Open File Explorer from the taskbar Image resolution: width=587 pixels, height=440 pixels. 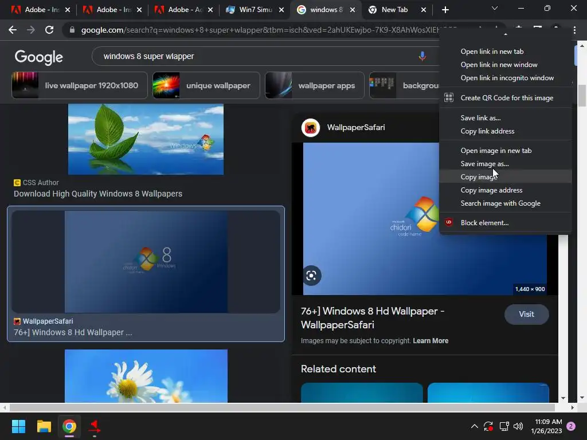[x=44, y=426]
